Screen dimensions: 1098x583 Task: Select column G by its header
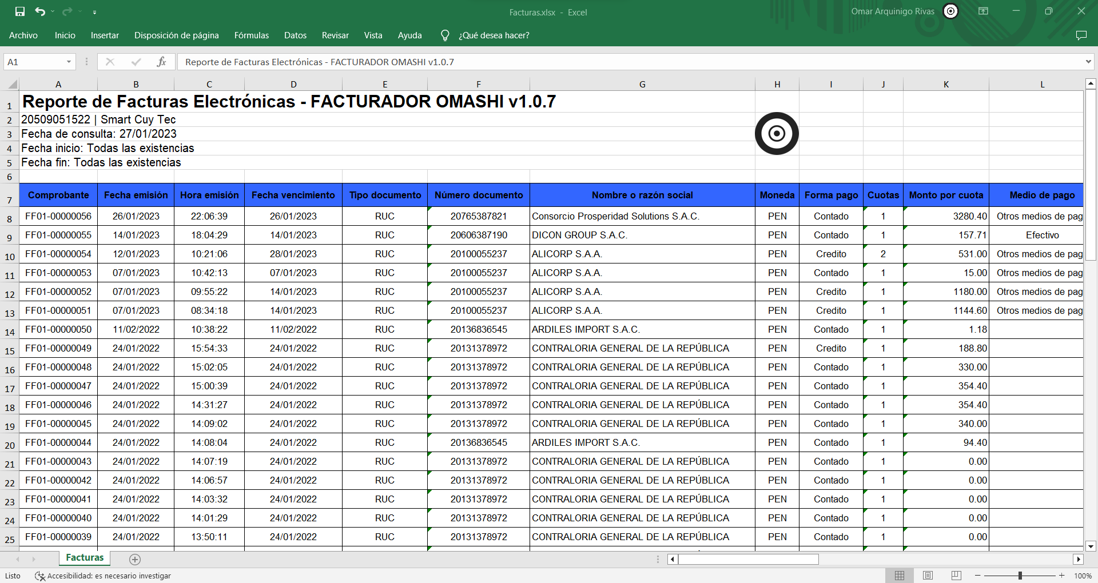tap(642, 85)
